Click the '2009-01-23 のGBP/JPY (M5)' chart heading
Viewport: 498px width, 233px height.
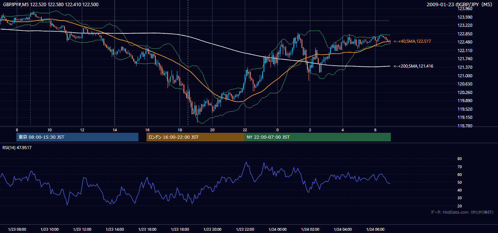pos(460,4)
